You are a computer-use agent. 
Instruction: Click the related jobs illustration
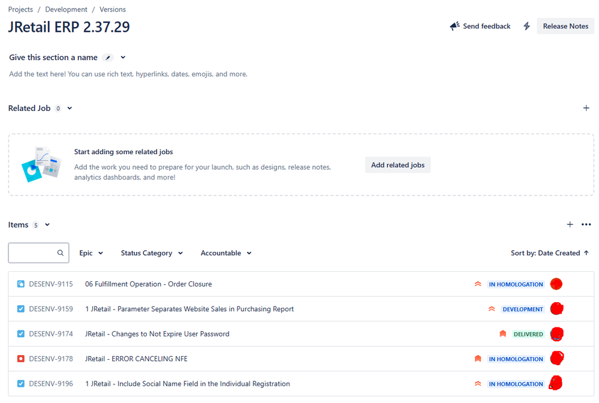[x=41, y=165]
